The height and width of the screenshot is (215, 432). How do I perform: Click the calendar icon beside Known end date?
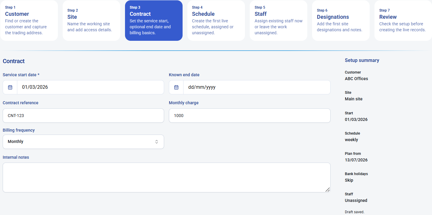[176, 87]
